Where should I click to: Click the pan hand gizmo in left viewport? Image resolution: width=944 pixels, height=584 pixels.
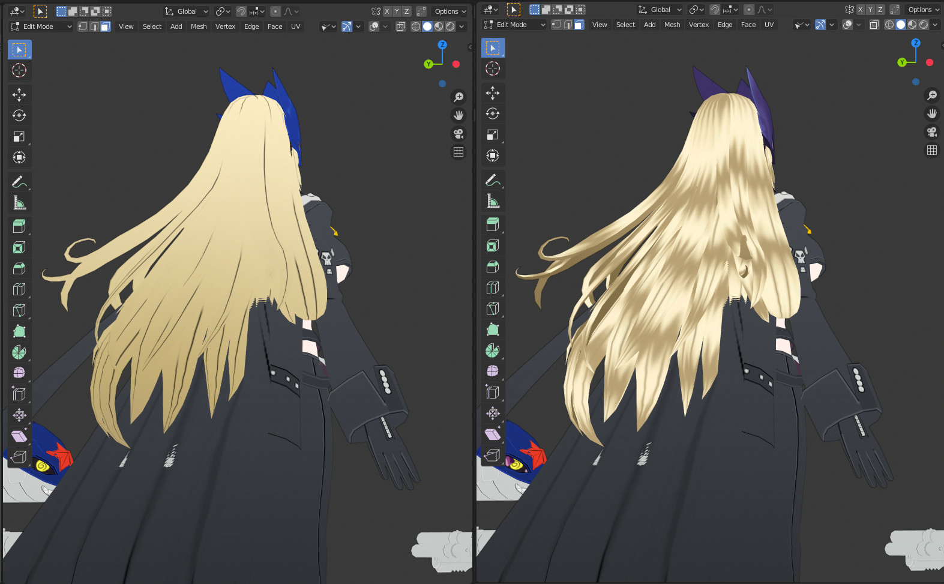[x=458, y=115]
